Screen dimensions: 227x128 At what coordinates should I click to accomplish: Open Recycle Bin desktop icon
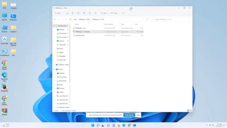coord(5,41)
